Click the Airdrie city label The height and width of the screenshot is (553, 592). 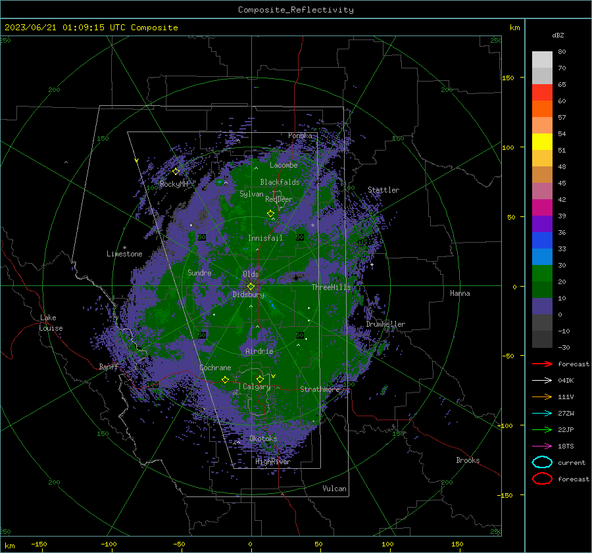pyautogui.click(x=259, y=351)
